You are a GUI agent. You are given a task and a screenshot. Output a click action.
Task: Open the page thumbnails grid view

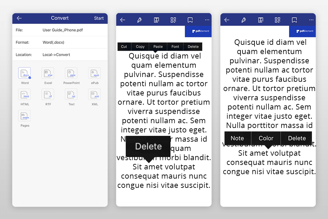pos(173,20)
